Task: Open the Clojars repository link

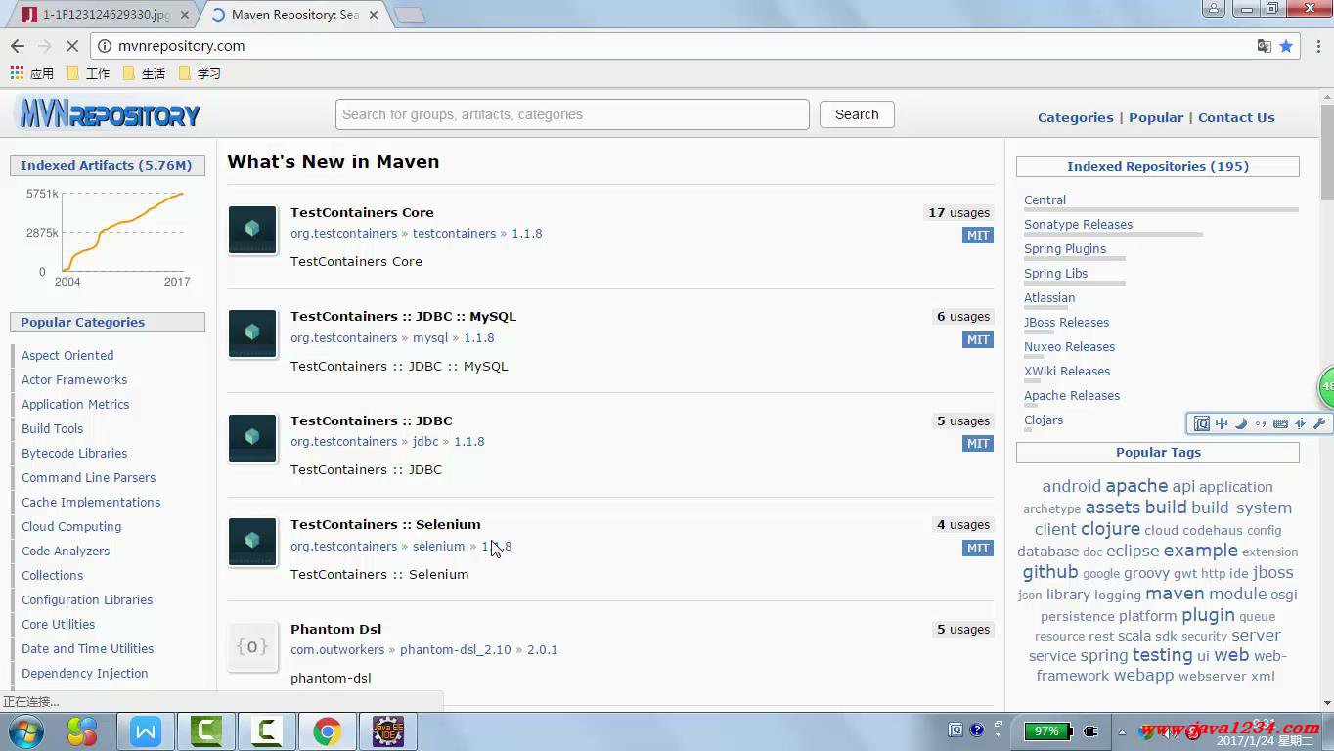Action: point(1044,420)
